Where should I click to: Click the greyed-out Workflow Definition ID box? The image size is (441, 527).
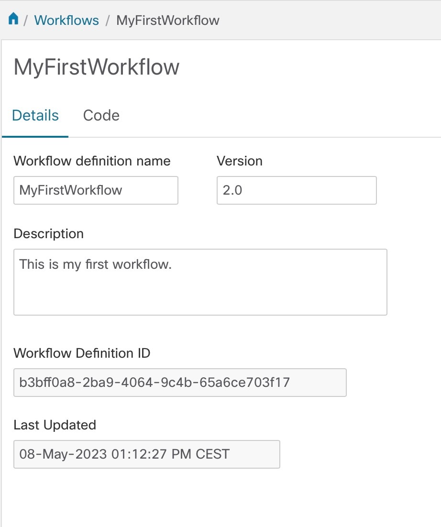coord(180,382)
